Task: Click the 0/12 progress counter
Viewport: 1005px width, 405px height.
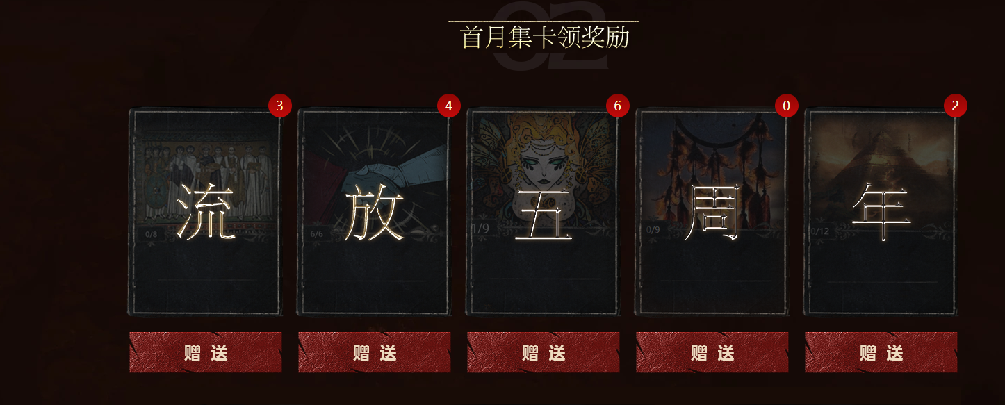Action: [x=820, y=231]
